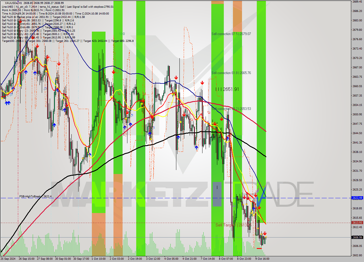
Task: Select the 2676.50 price axis value
Action: 357,39
